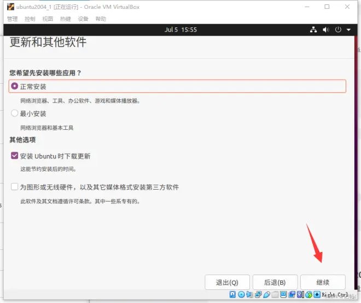This screenshot has width=361, height=303.
Task: Click the hard disk activity status icon
Action: point(232,294)
